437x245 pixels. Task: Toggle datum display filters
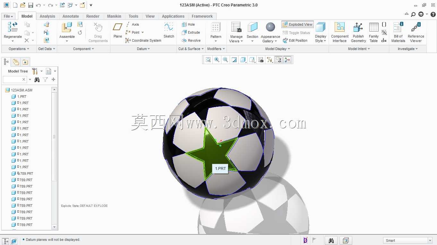tap(270, 60)
